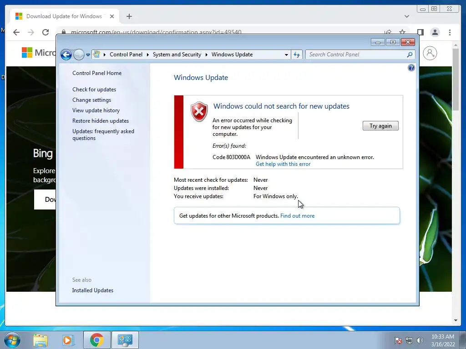Open File Explorer from taskbar
The height and width of the screenshot is (349, 466).
click(41, 340)
